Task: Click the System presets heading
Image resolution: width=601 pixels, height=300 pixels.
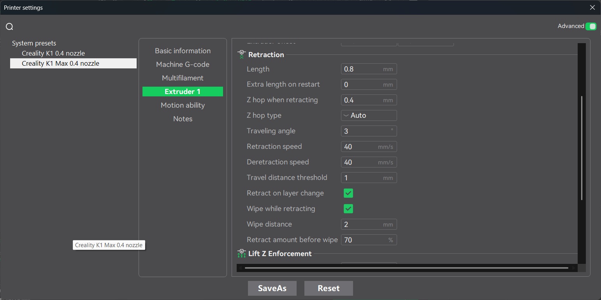Action: click(34, 43)
